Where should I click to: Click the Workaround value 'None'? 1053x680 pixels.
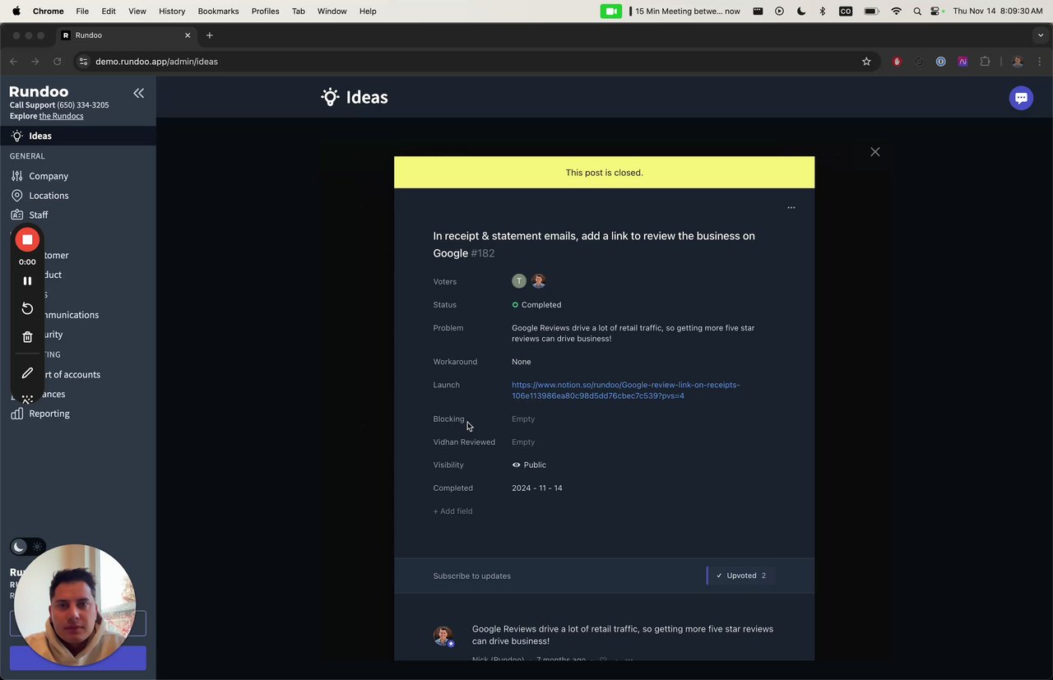(x=522, y=362)
